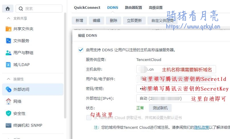230x139 pixels.
Task: Click the 测试联机 button
Action: [x=160, y=108]
